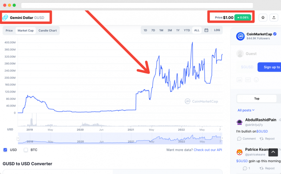Viewport: 281px width, 174px height.
Task: Select the 7D time range
Action: pos(153,30)
